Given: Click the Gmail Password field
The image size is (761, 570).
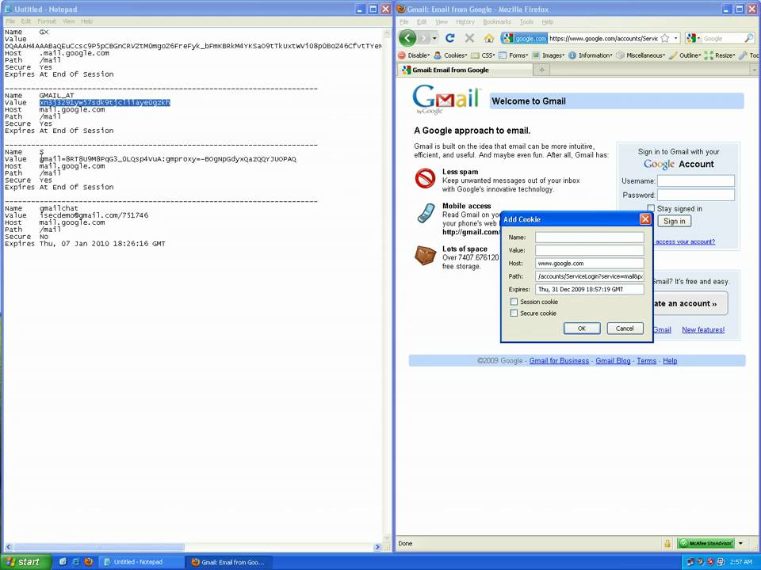Looking at the screenshot, I should [695, 195].
